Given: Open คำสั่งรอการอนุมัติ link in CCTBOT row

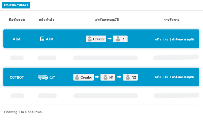Looking at the screenshot, I should click(183, 77).
